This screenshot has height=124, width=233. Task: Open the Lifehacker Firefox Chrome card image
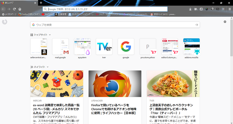[x=115, y=84]
